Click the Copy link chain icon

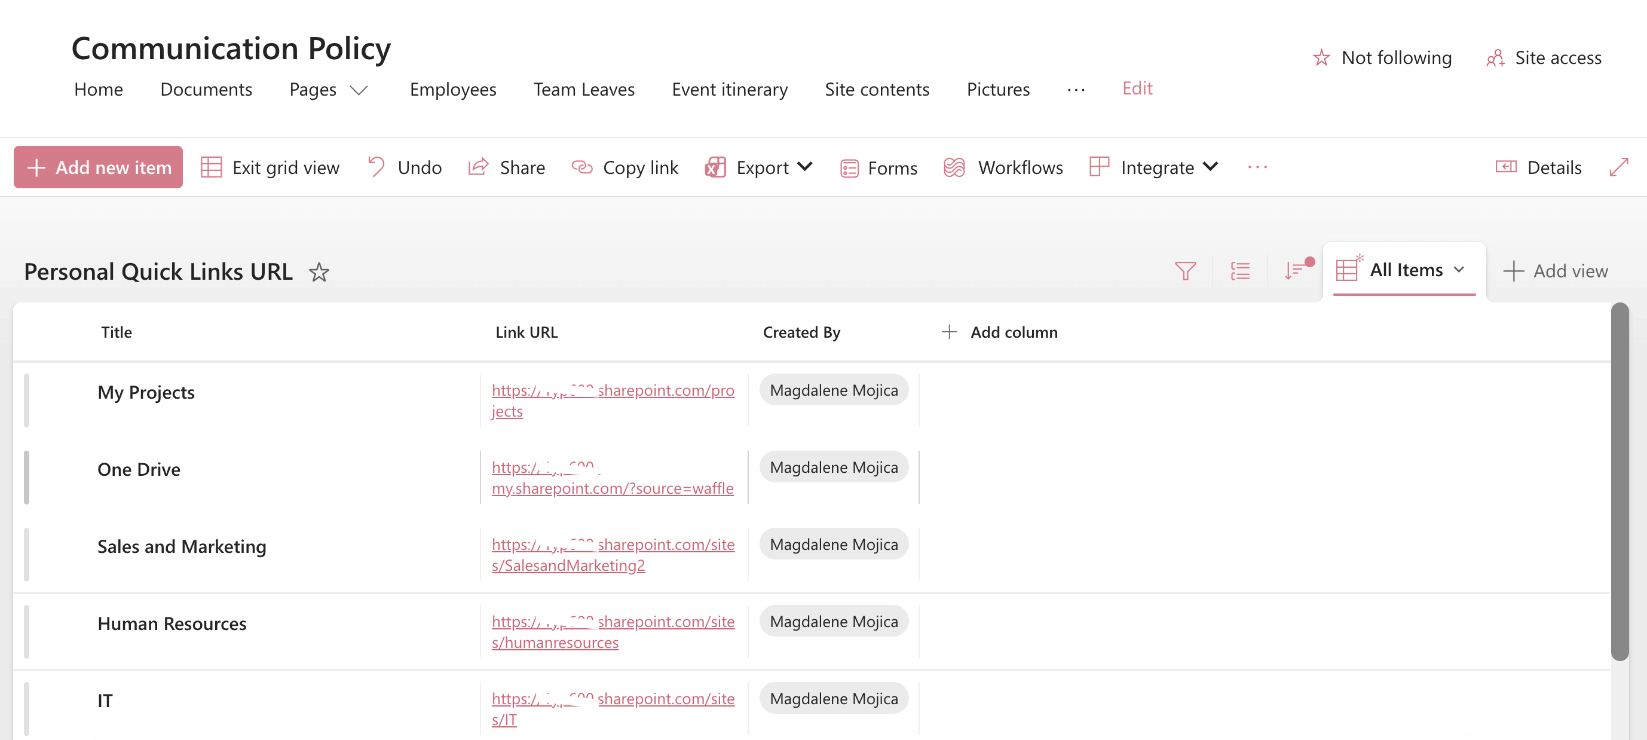click(582, 167)
